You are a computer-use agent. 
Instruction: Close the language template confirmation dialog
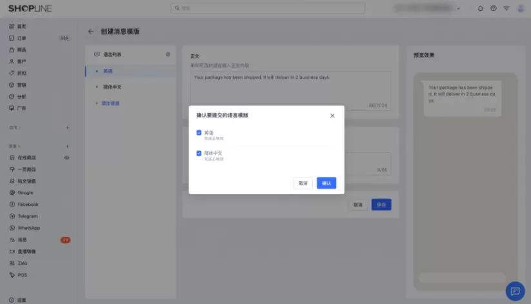pos(332,116)
